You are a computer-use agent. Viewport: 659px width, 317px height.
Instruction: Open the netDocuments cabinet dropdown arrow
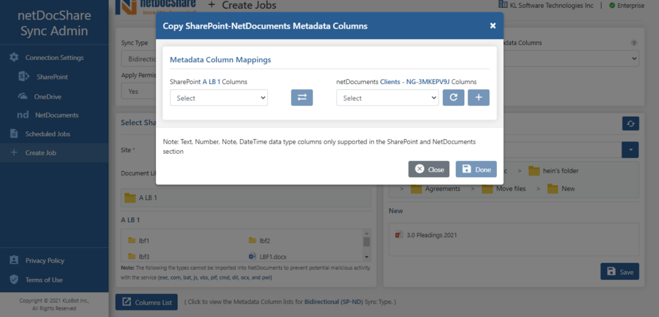click(x=630, y=150)
